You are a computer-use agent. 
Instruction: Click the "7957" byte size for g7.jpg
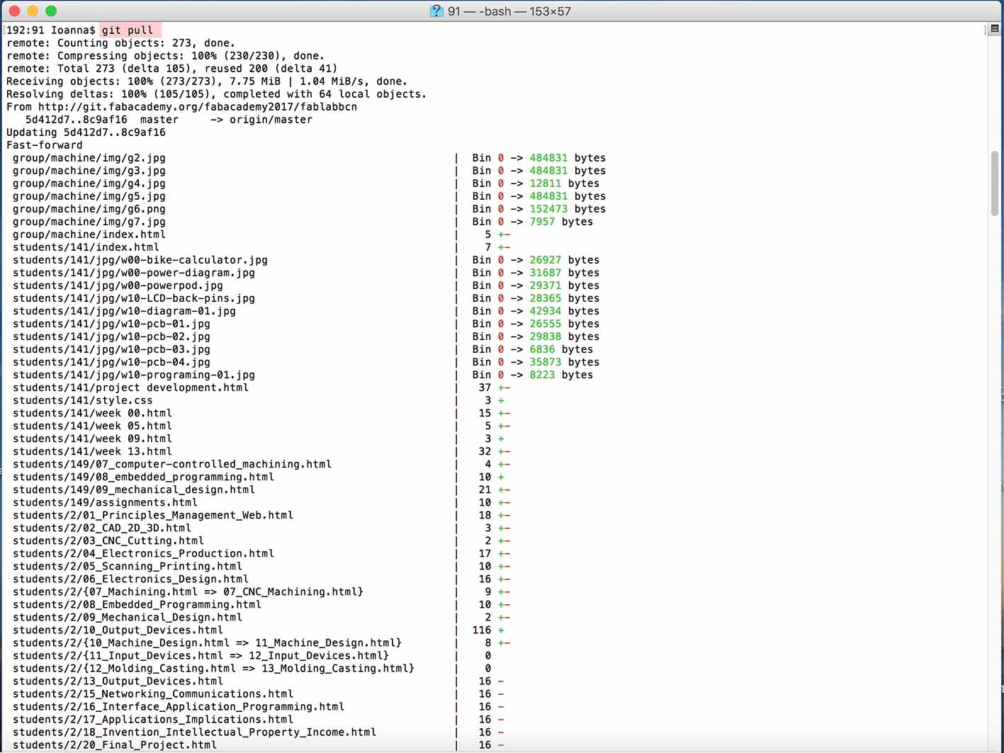click(x=542, y=221)
